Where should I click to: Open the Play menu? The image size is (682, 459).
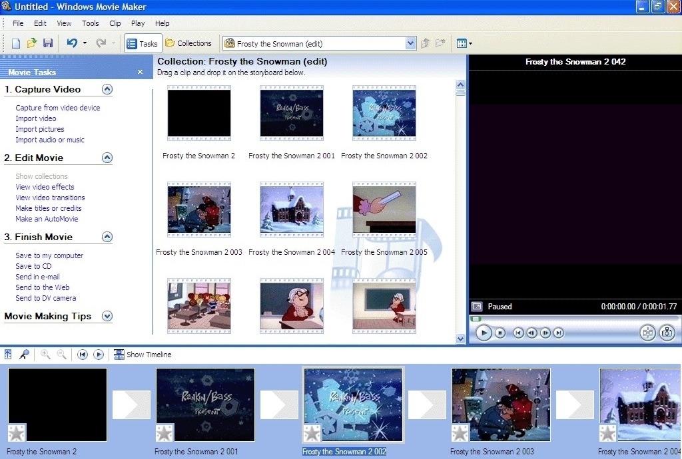(138, 23)
